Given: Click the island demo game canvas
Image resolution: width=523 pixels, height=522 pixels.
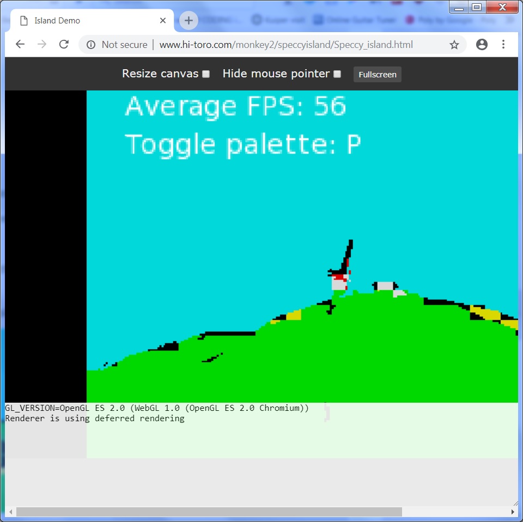Looking at the screenshot, I should pos(302,218).
